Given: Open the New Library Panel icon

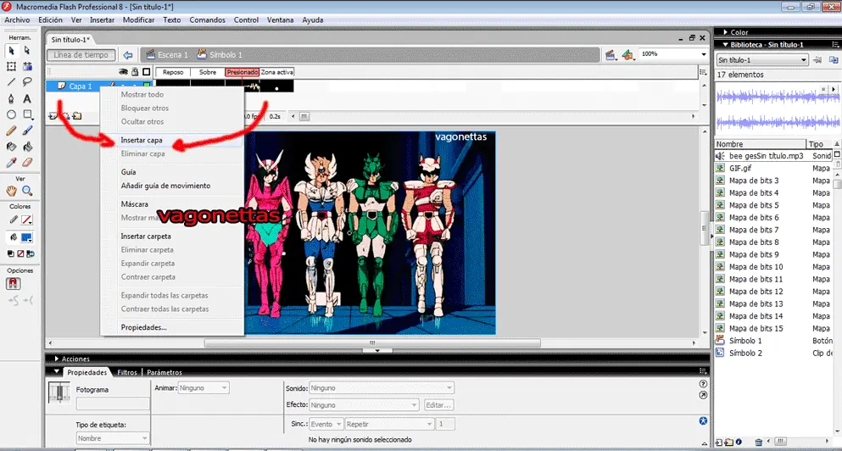Looking at the screenshot, I should (834, 60).
